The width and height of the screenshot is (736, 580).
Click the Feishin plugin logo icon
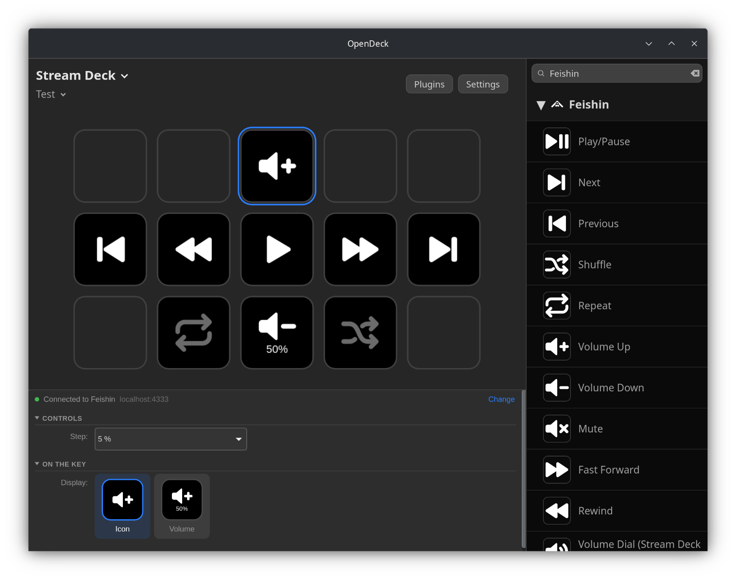point(557,105)
